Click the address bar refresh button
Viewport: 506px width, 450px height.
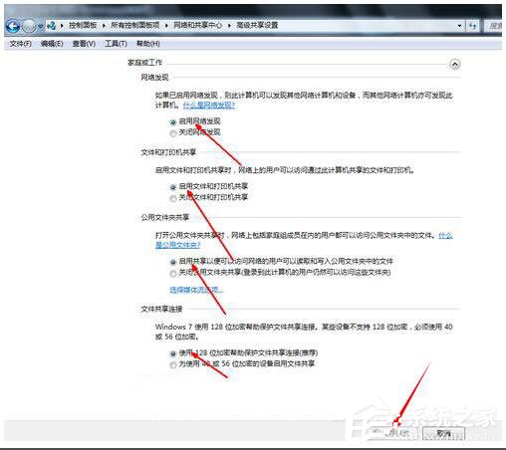point(472,26)
